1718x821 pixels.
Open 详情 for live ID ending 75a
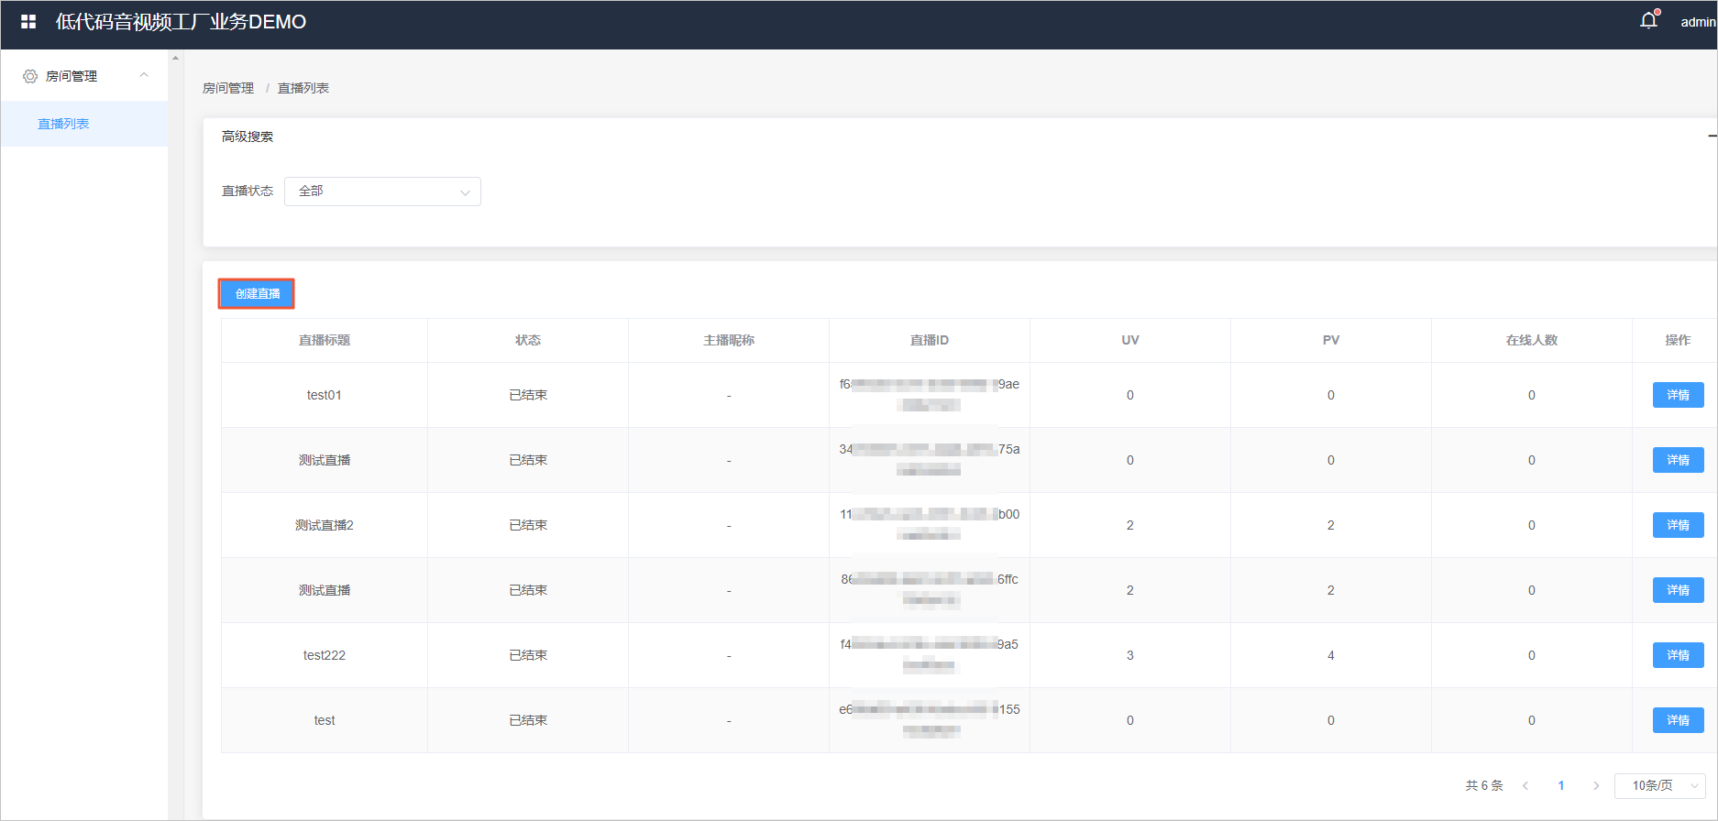coord(1678,460)
